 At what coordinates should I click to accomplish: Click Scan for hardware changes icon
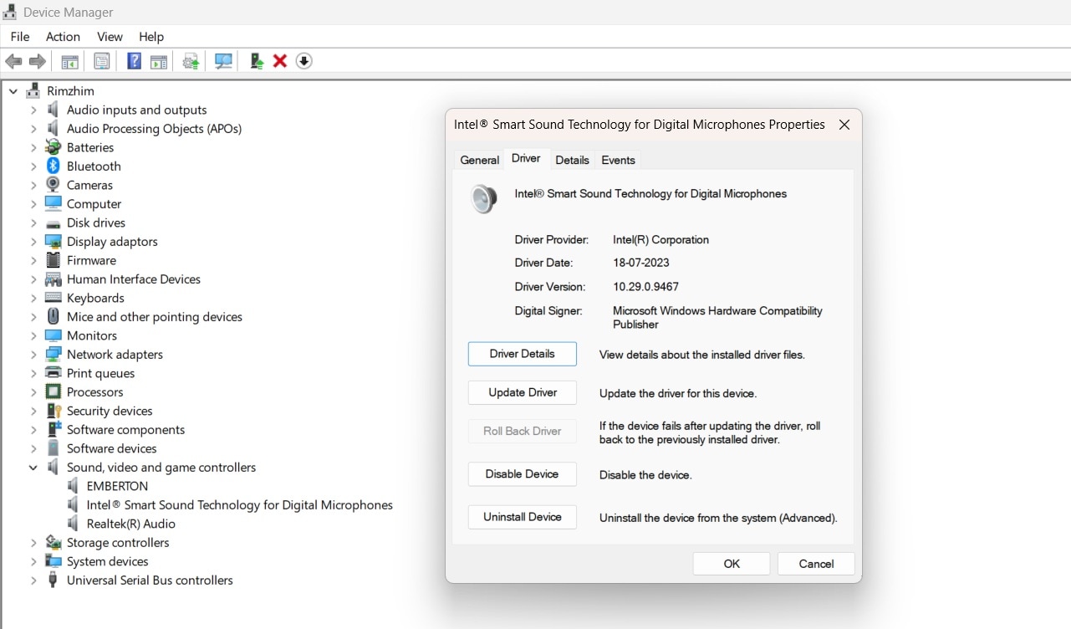tap(223, 61)
